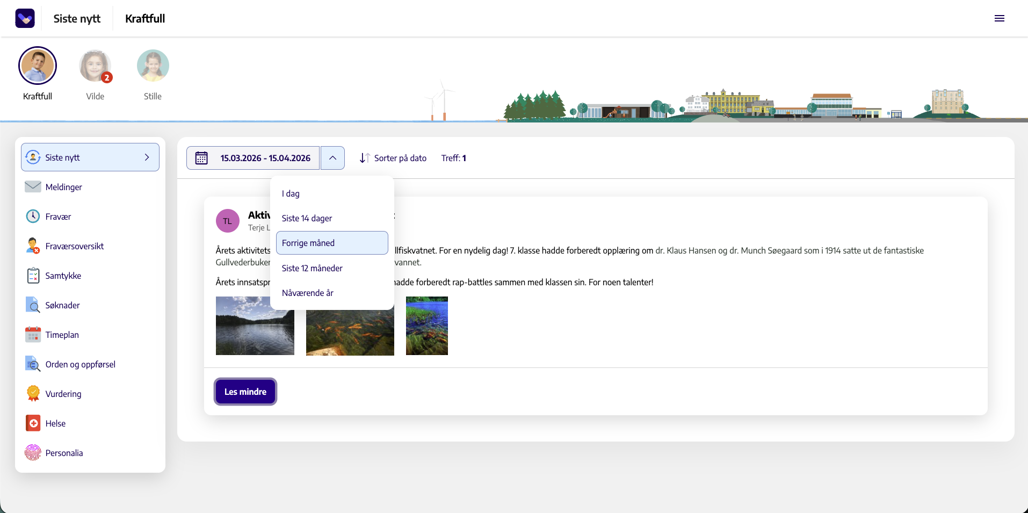This screenshot has width=1028, height=513.
Task: Click the Timeplan calendar icon
Action: (x=33, y=334)
